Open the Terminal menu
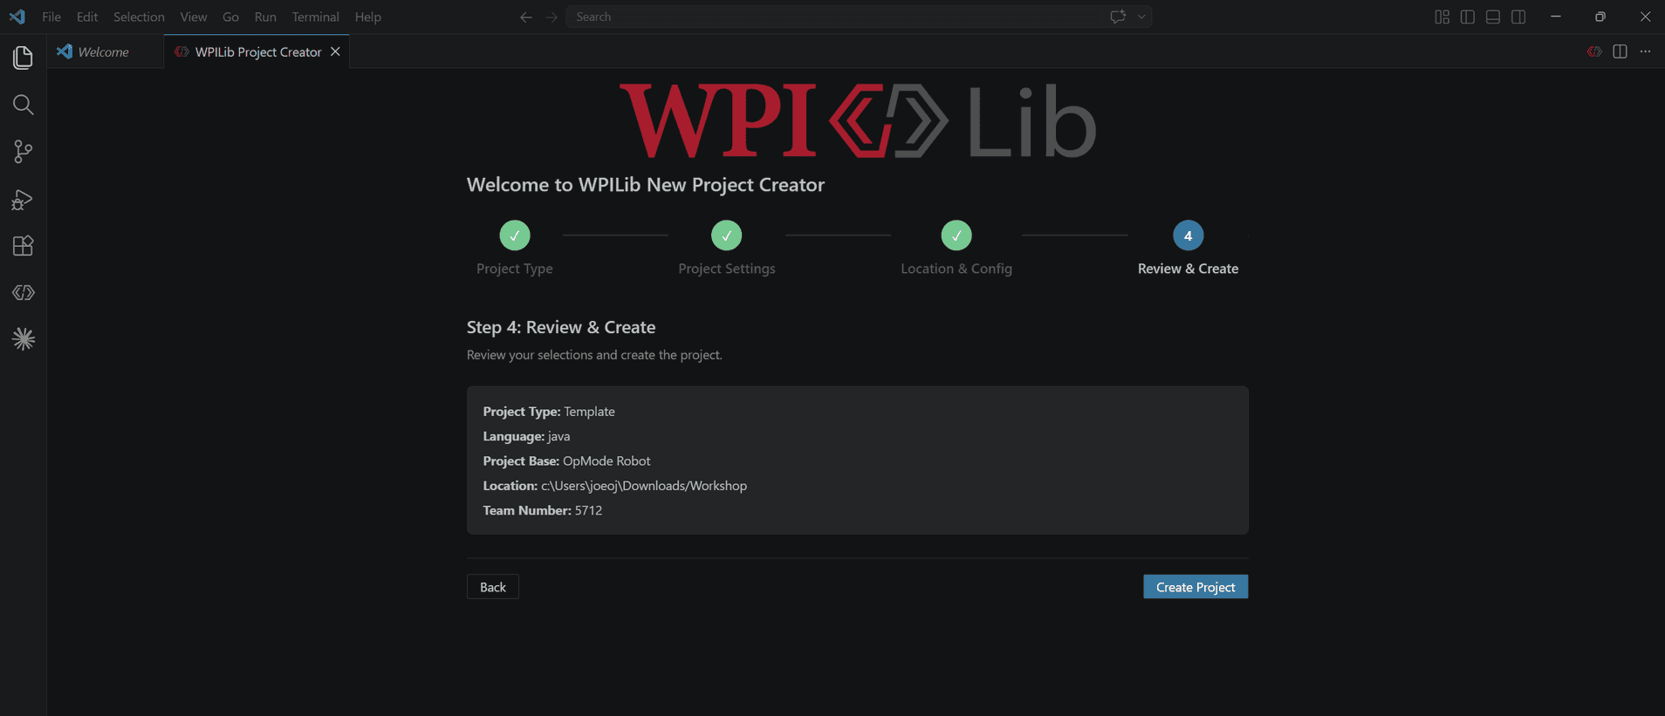This screenshot has height=716, width=1665. 315,17
